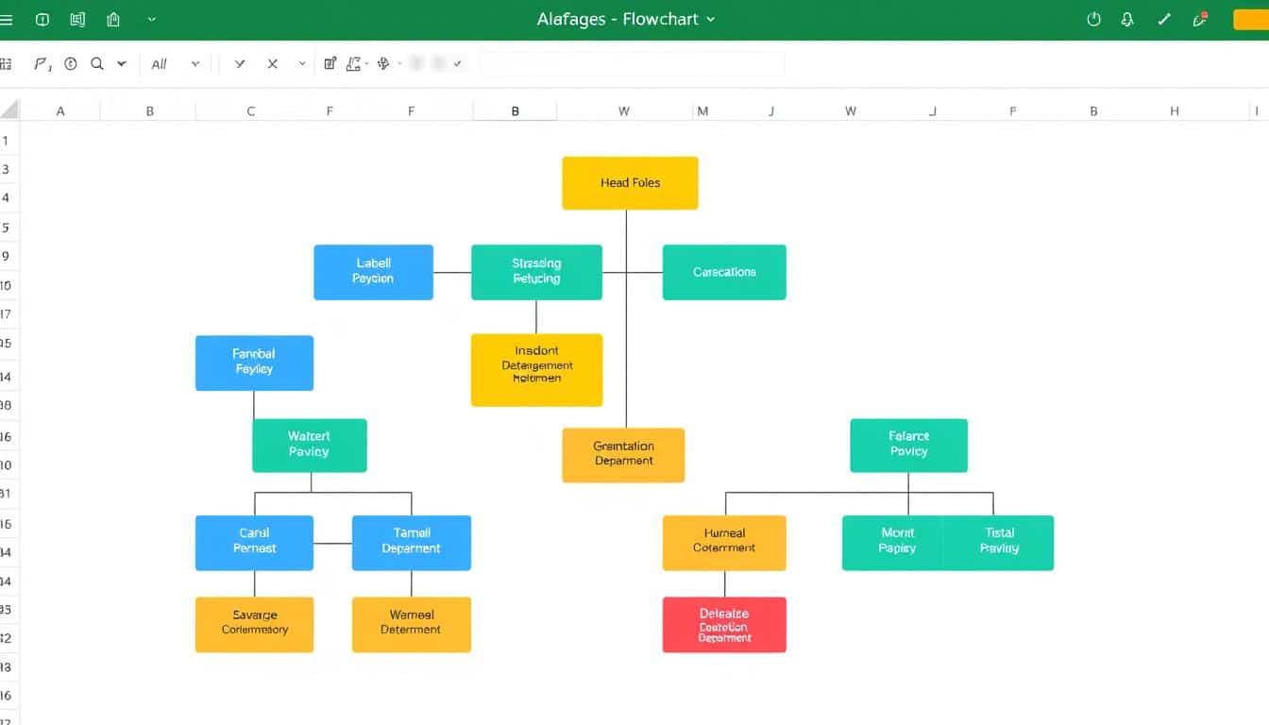Expand the chevron after the blurred swatches
1269x725 pixels.
point(458,64)
